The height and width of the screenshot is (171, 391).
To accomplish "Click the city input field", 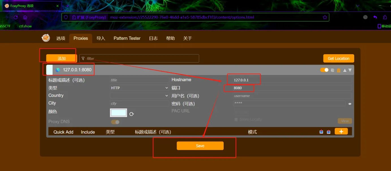I will tap(139, 104).
